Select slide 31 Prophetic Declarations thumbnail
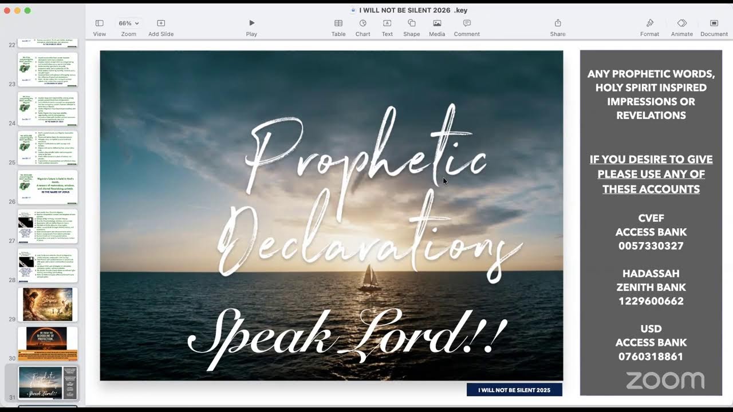Screen dimensions: 733x412 48,383
